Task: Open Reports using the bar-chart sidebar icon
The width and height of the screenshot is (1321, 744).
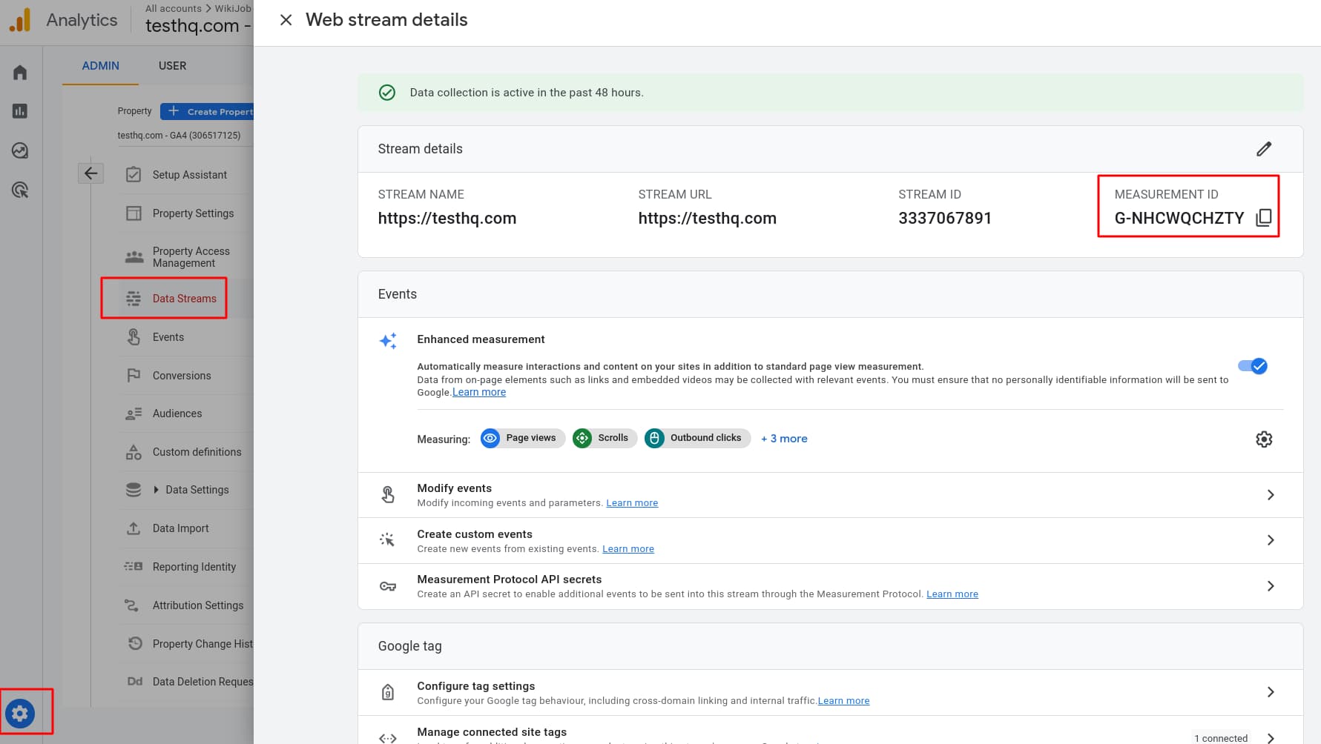Action: coord(19,110)
